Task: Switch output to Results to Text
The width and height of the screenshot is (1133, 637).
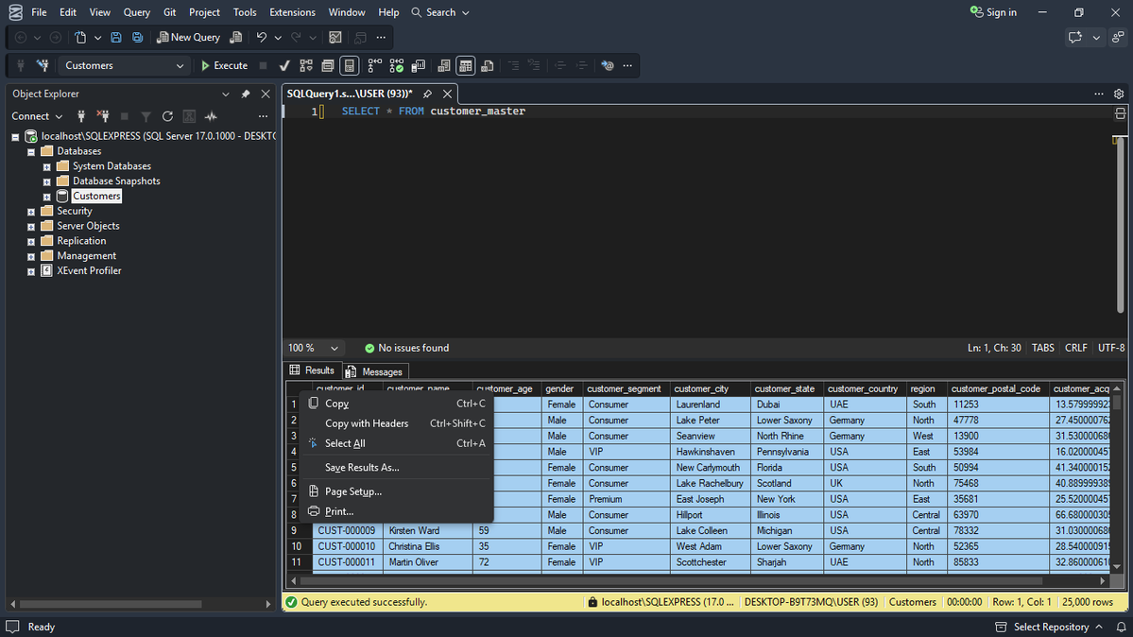Action: point(444,66)
